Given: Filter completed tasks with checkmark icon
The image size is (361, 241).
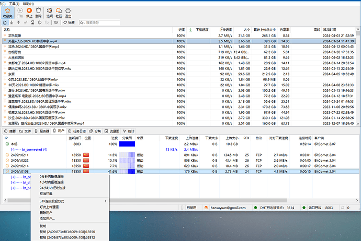Looking at the screenshot, I should click(26, 22).
